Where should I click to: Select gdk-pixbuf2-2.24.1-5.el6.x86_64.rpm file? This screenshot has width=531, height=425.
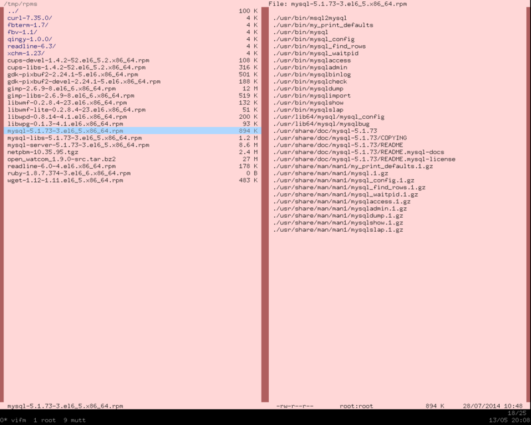[132, 74]
